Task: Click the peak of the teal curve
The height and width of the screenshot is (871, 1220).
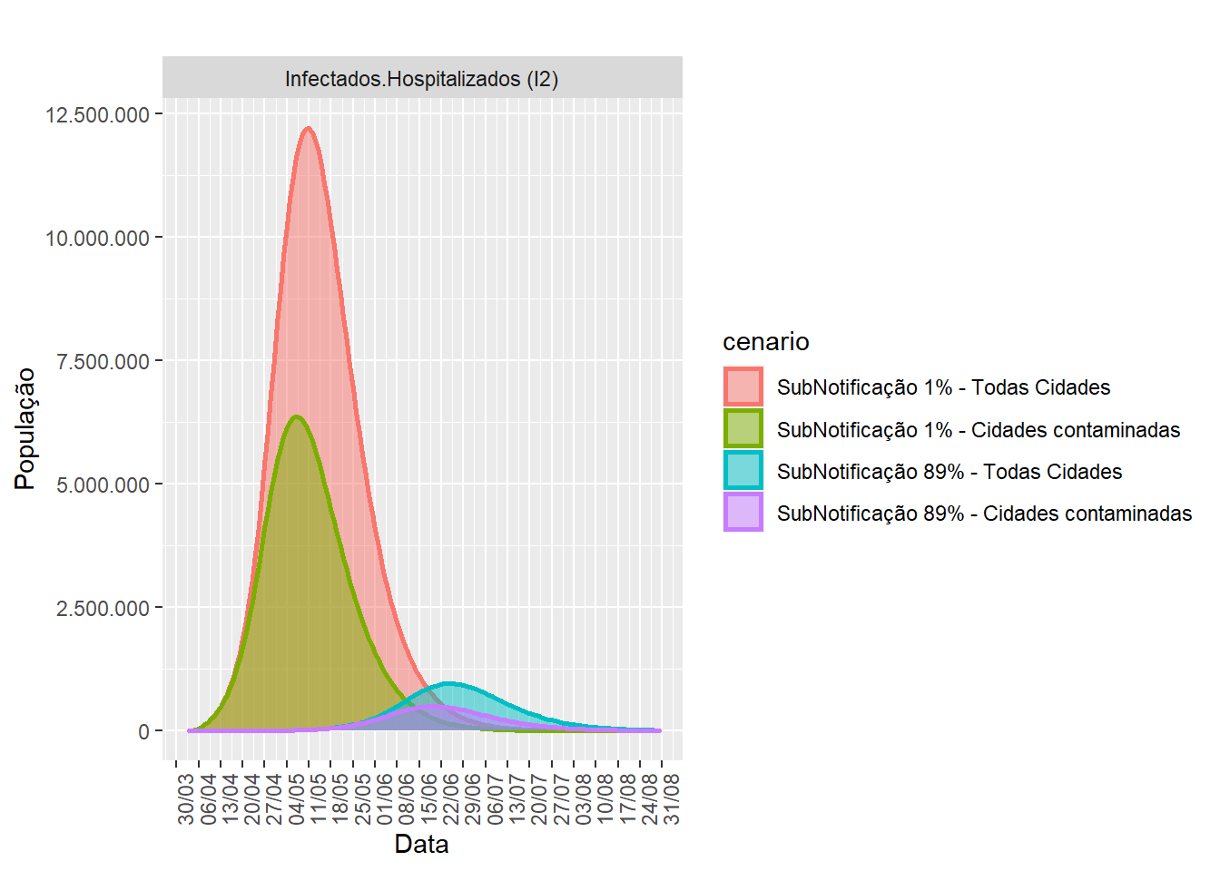Action: pyautogui.click(x=449, y=683)
